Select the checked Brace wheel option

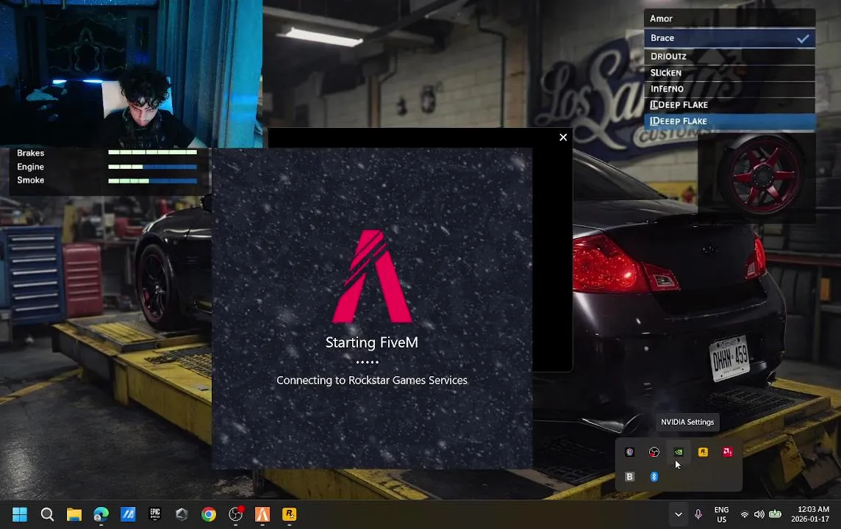tap(729, 38)
